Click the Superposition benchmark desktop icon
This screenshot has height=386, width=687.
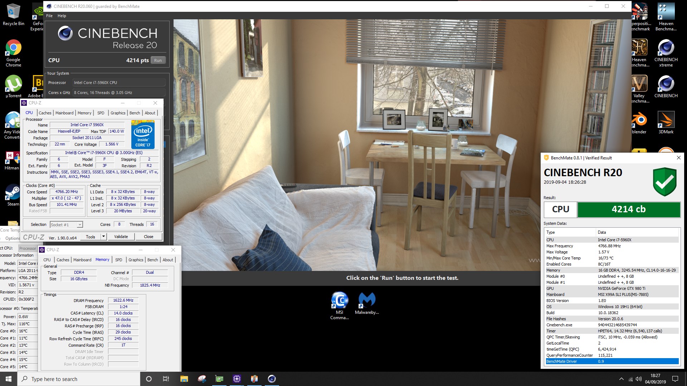[x=640, y=16]
